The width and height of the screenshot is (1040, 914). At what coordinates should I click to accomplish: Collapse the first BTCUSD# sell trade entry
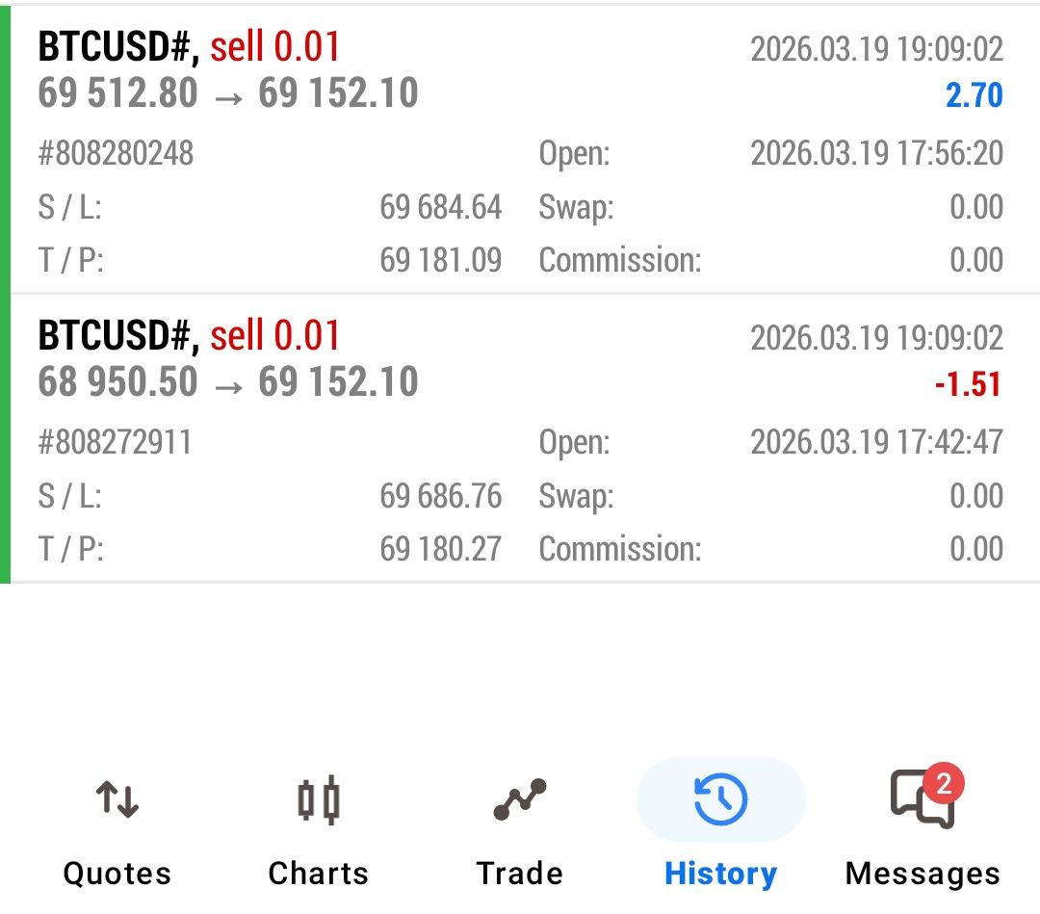(189, 47)
